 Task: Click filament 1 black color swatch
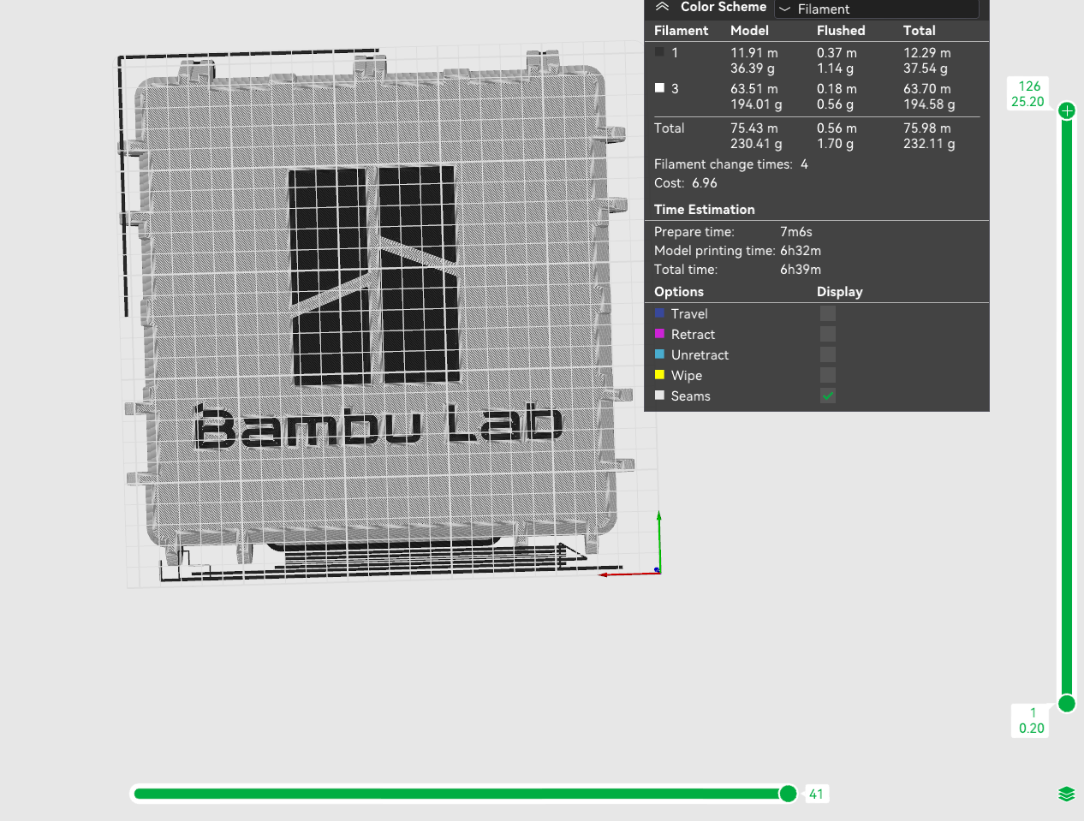point(659,52)
